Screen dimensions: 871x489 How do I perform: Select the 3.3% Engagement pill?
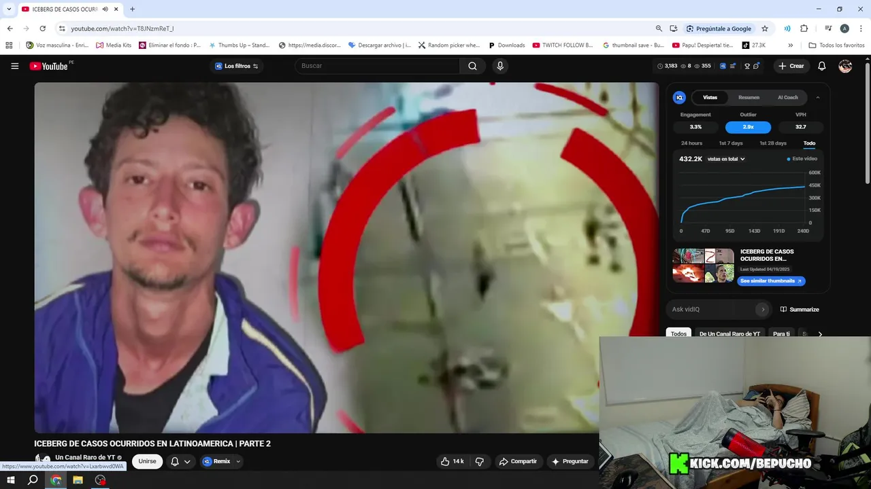pos(695,127)
